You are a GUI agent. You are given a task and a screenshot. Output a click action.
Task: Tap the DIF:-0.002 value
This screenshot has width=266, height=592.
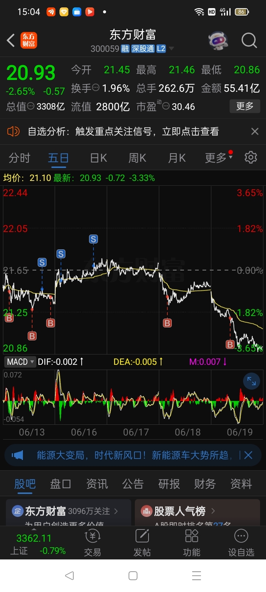(x=61, y=361)
